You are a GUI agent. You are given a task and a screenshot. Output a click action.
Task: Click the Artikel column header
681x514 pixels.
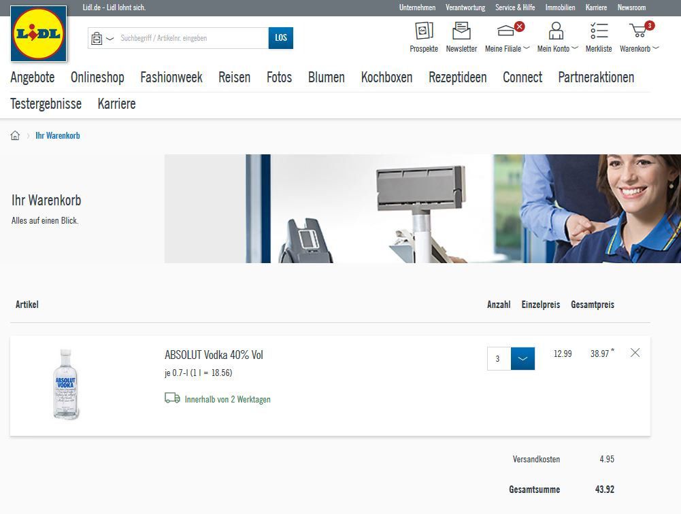(27, 305)
